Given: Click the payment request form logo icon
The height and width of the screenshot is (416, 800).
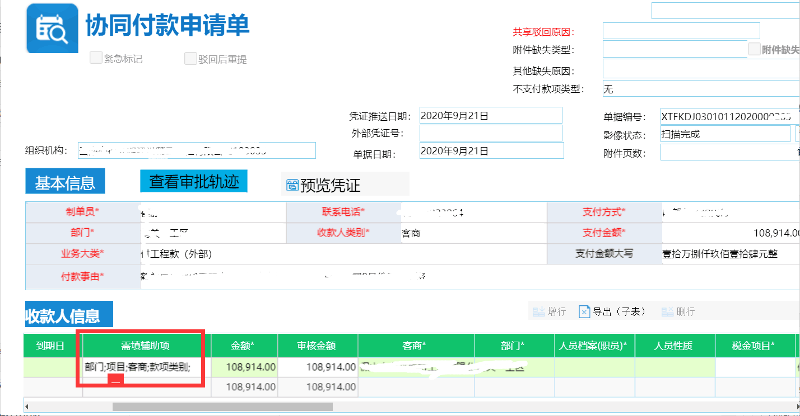Looking at the screenshot, I should (x=52, y=29).
